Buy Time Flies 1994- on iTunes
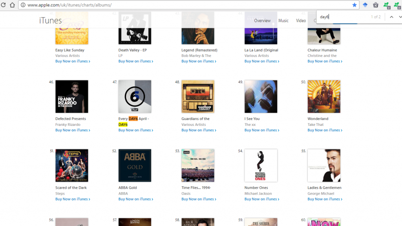 [199, 199]
